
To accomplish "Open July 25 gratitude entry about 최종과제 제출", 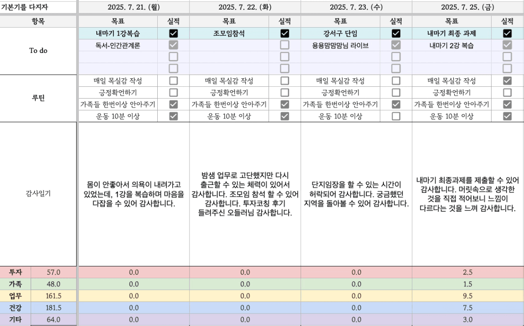I will tap(468, 194).
